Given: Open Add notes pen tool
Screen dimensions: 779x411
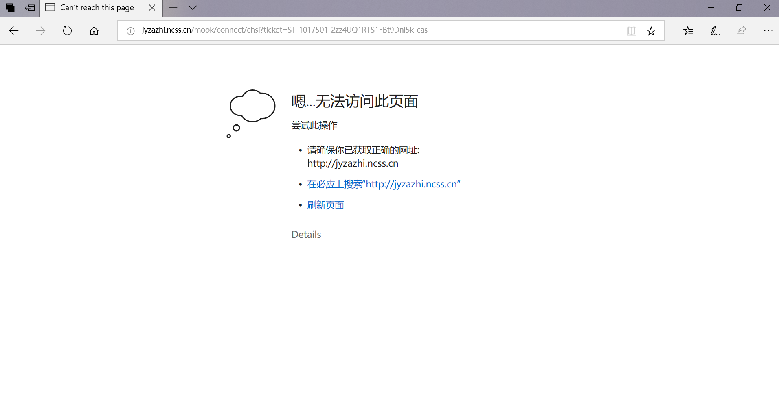Looking at the screenshot, I should pos(715,31).
